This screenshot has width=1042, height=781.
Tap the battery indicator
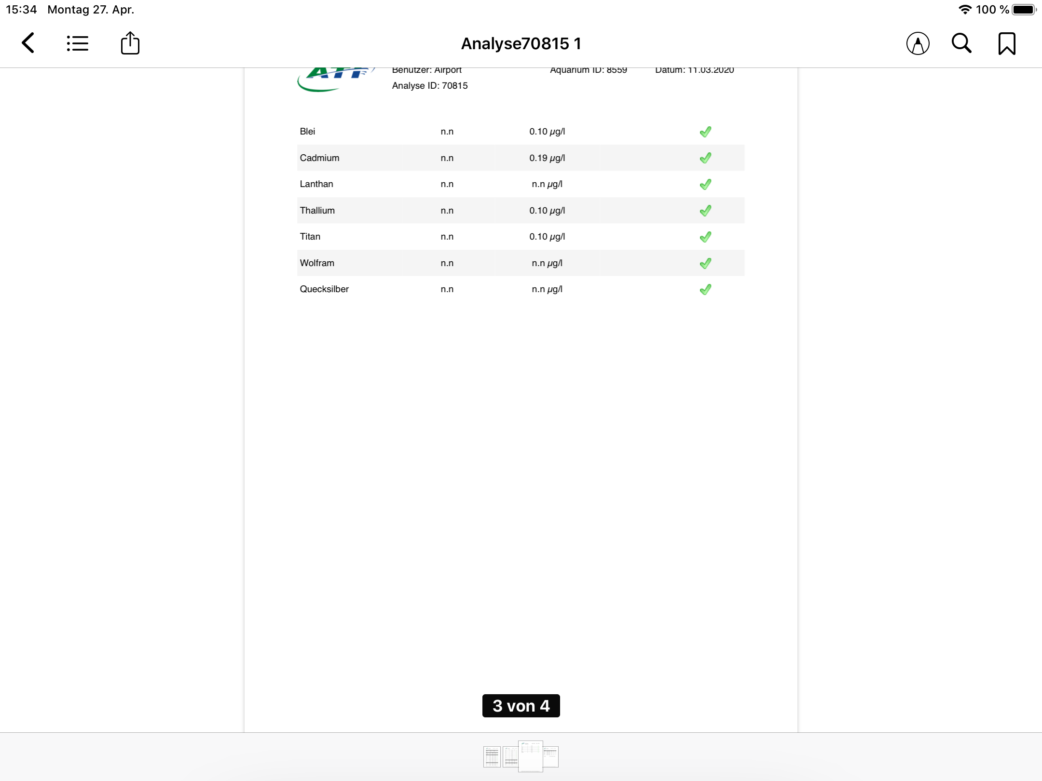(x=1023, y=10)
